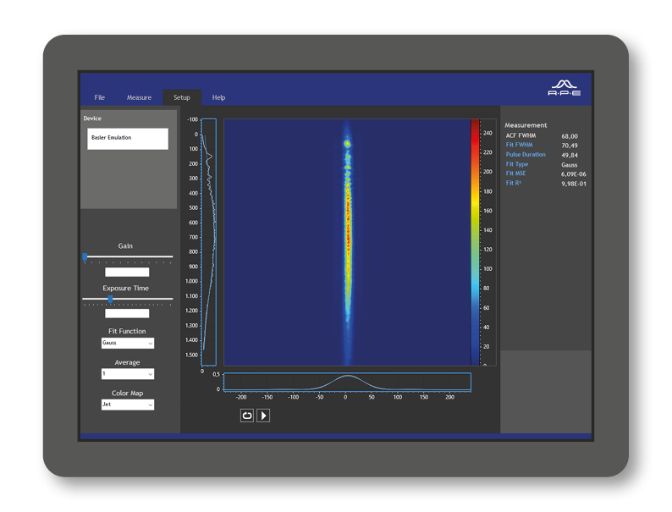This screenshot has width=672, height=512.
Task: Open the File menu
Action: coord(100,97)
